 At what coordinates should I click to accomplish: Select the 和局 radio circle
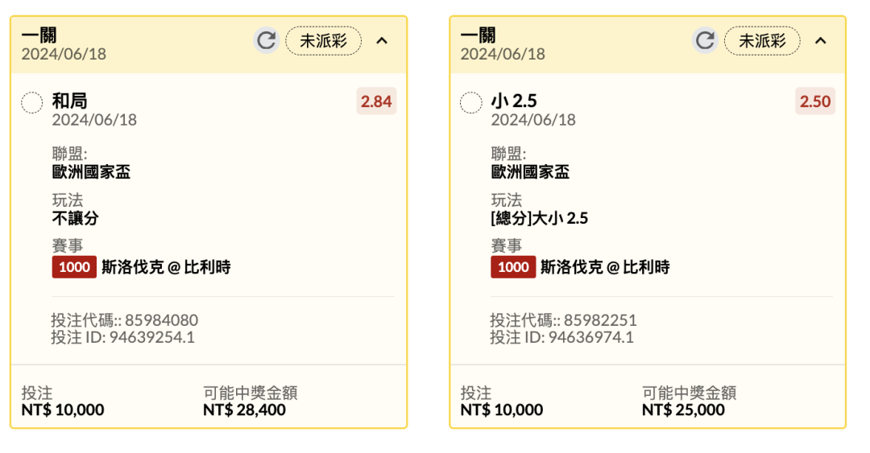31,102
